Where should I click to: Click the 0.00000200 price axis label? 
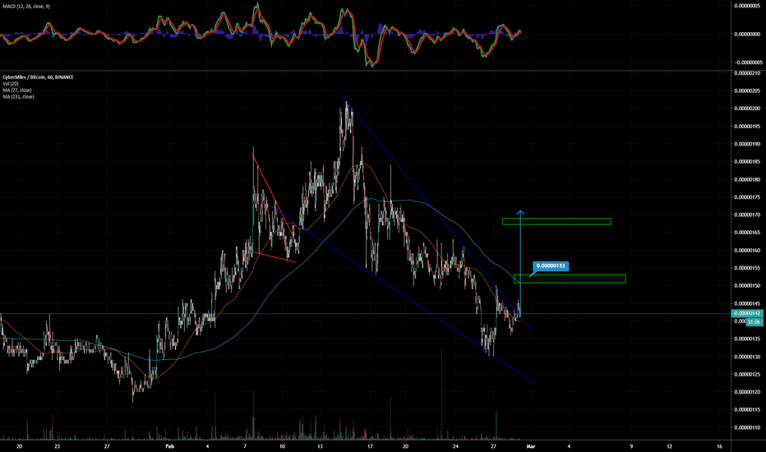click(x=747, y=108)
